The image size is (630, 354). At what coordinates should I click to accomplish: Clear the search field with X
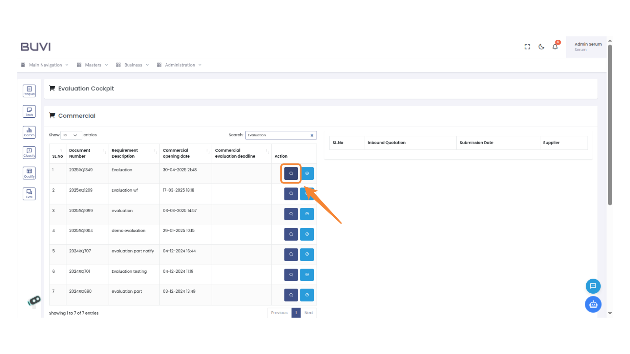pyautogui.click(x=312, y=135)
